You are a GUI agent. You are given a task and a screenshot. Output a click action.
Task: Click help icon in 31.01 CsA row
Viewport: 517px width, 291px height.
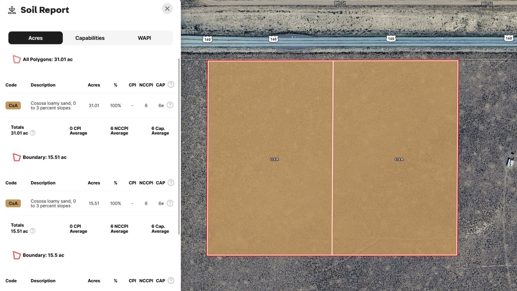170,105
